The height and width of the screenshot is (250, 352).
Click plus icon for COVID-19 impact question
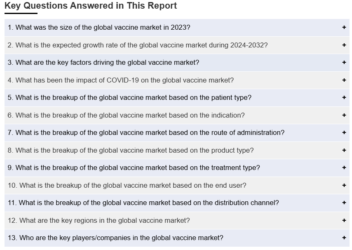point(344,80)
